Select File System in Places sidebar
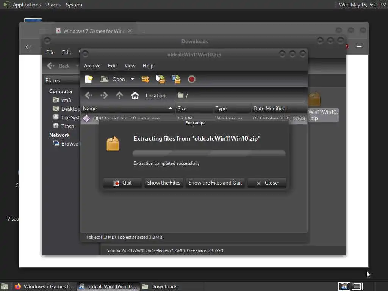The image size is (388, 291). (x=66, y=117)
